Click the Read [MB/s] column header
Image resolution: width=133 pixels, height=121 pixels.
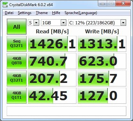point(52,31)
